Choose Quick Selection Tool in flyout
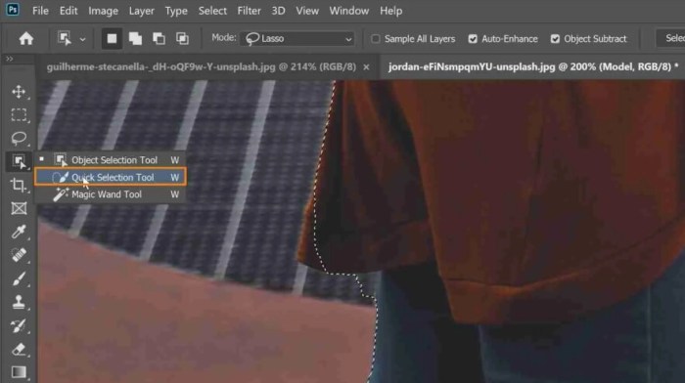This screenshot has width=685, height=383. click(x=110, y=177)
